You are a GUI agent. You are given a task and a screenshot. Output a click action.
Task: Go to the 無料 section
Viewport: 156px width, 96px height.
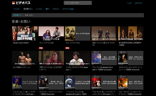pos(47,9)
